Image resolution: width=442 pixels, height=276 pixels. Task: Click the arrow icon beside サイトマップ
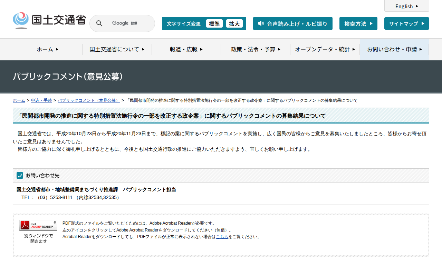[x=423, y=23]
